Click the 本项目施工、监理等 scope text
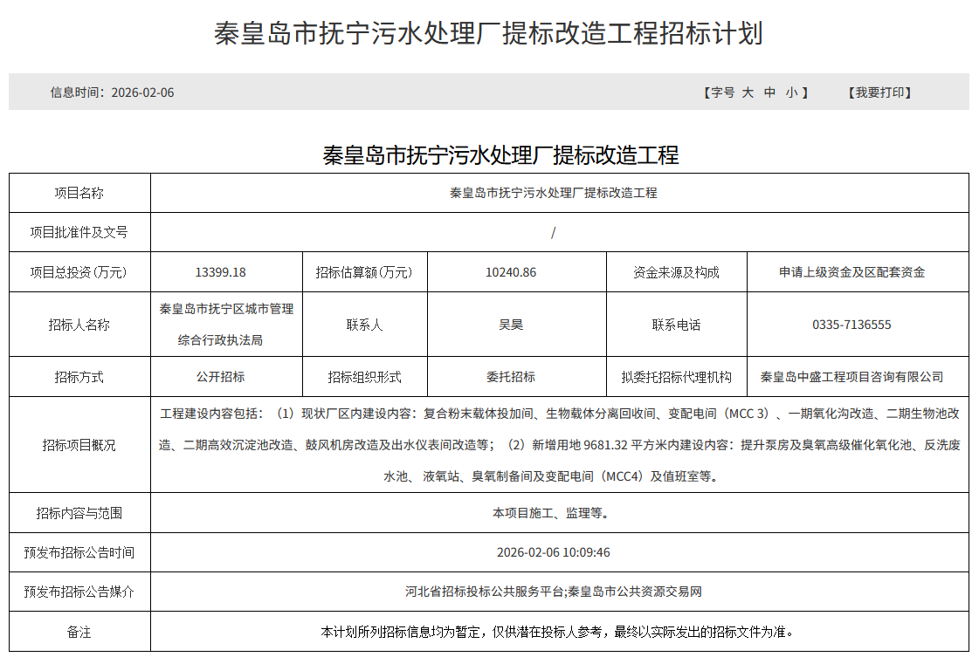This screenshot has height=657, width=979. pos(550,513)
